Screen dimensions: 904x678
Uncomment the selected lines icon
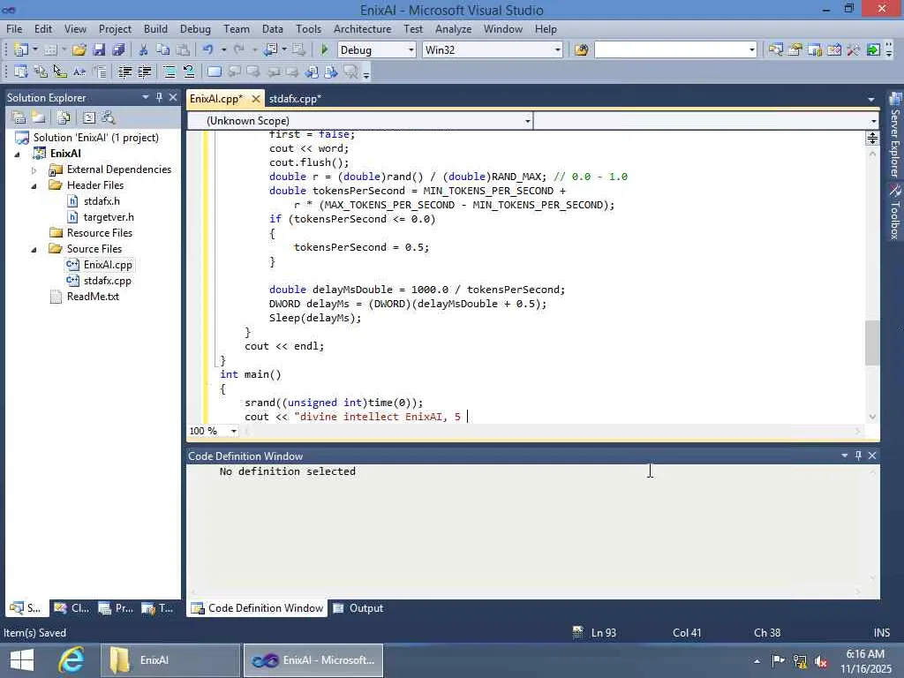[x=189, y=72]
